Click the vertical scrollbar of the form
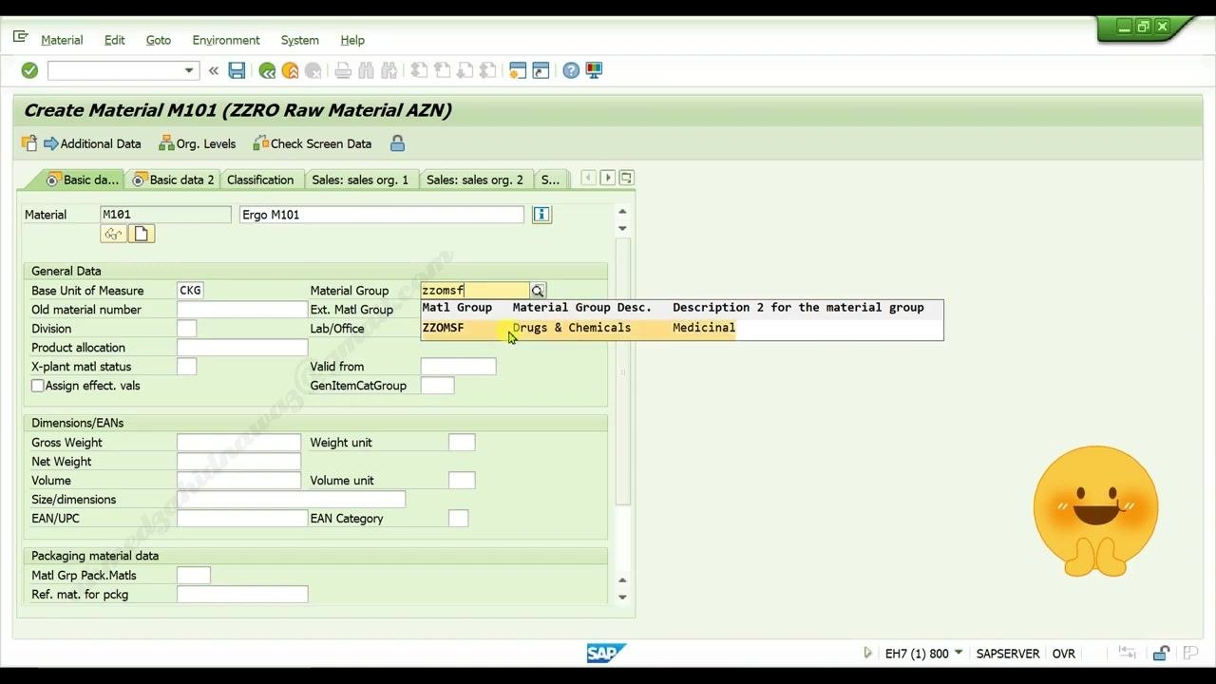 click(623, 370)
